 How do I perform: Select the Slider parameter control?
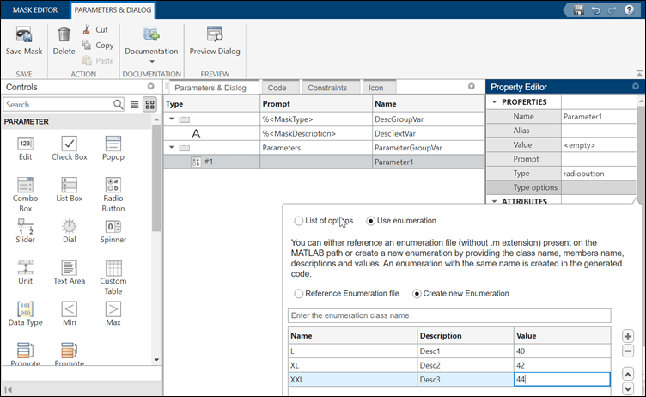(x=25, y=231)
